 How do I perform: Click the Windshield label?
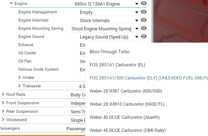tap(17, 120)
